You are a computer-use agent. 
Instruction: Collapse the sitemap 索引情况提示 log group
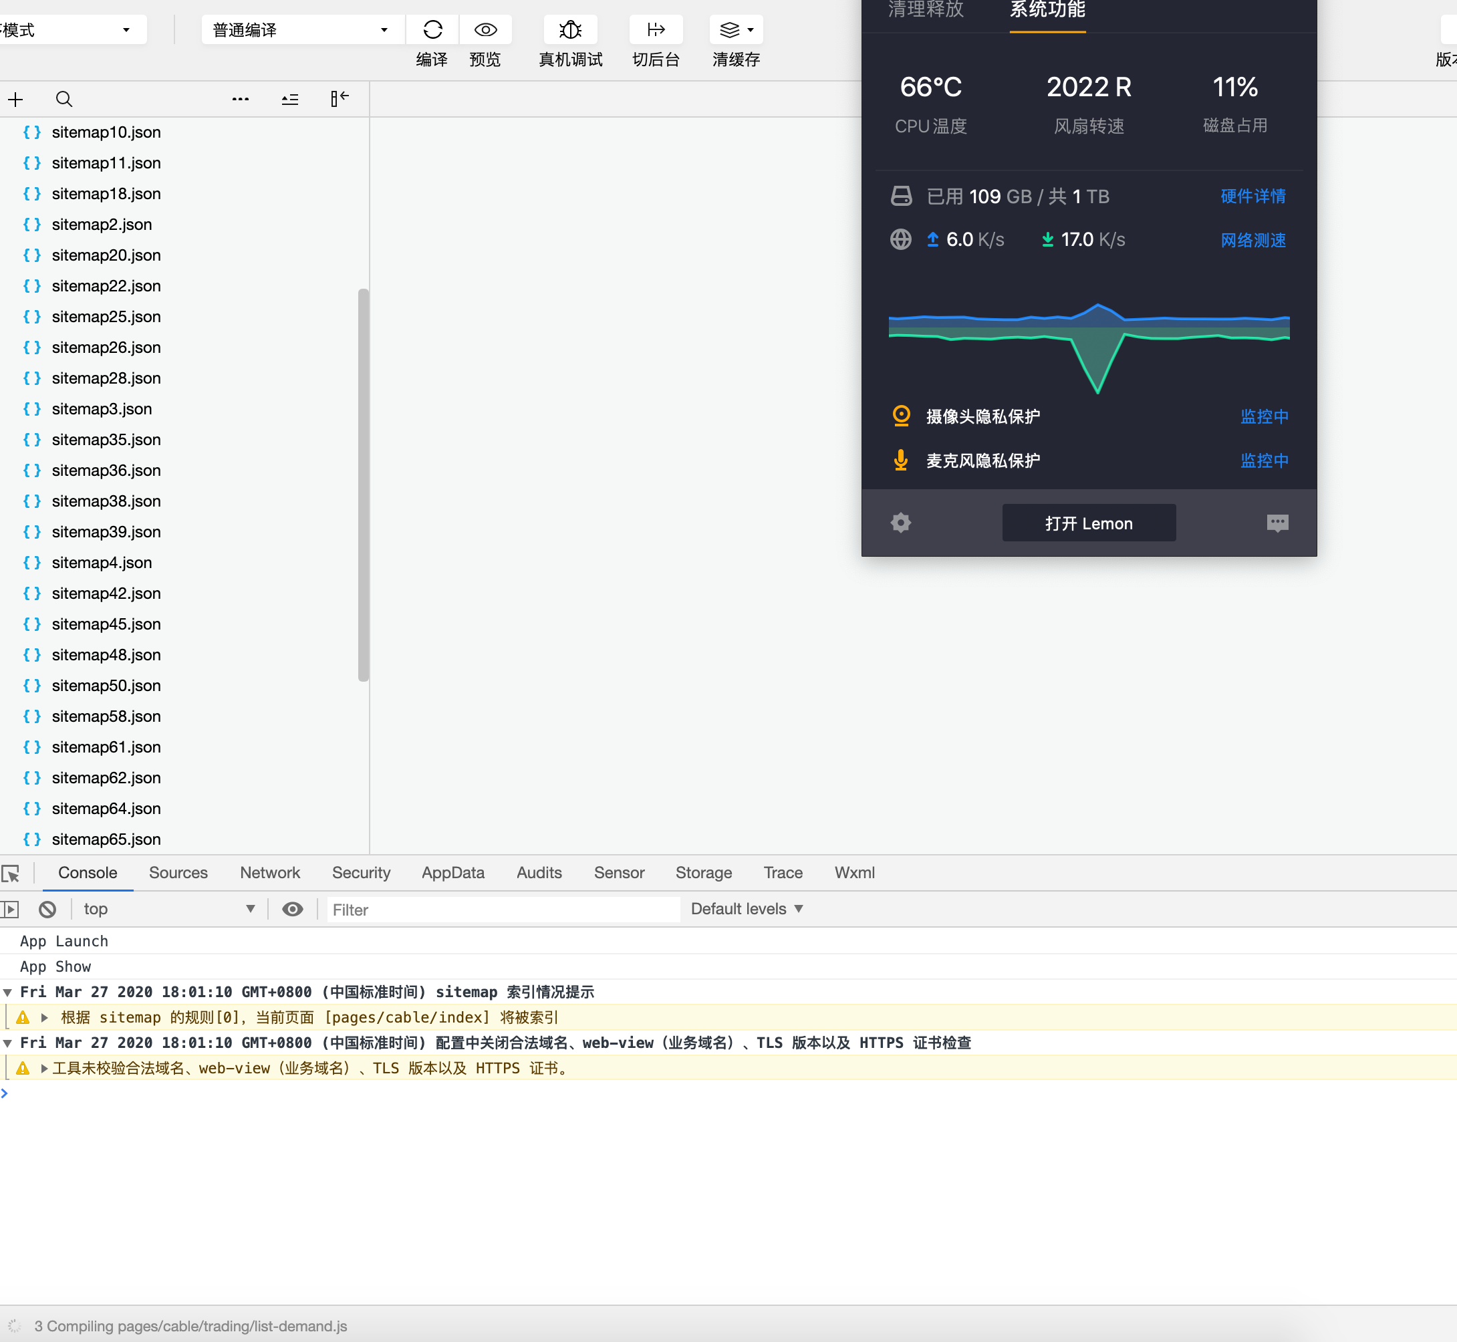pyautogui.click(x=7, y=992)
